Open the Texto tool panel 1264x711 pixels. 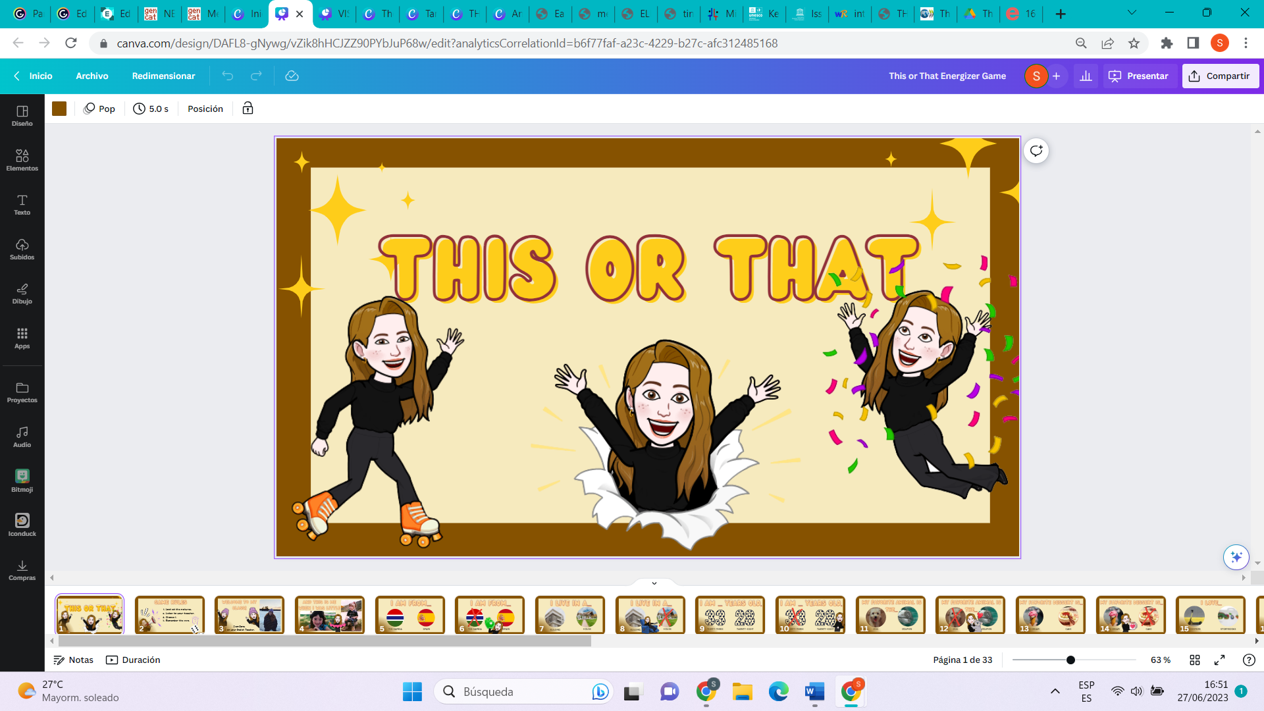[x=22, y=204]
